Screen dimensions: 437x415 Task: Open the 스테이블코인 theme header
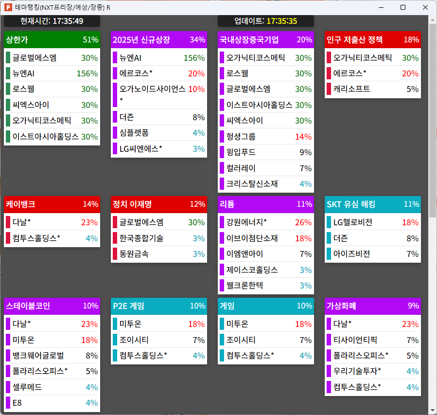tap(52, 306)
